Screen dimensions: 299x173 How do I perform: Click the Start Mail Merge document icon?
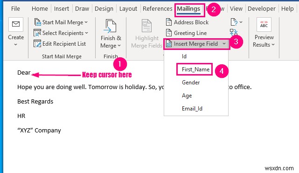(38, 22)
